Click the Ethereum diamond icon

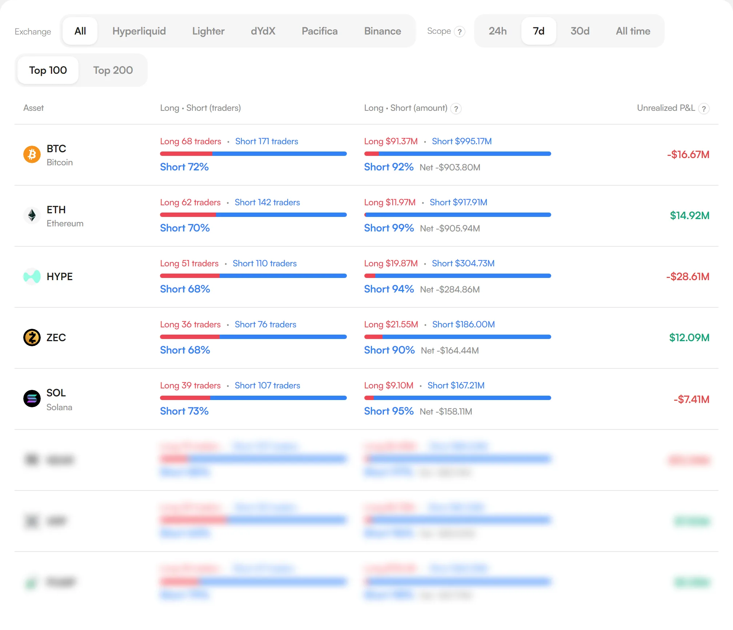coord(32,215)
